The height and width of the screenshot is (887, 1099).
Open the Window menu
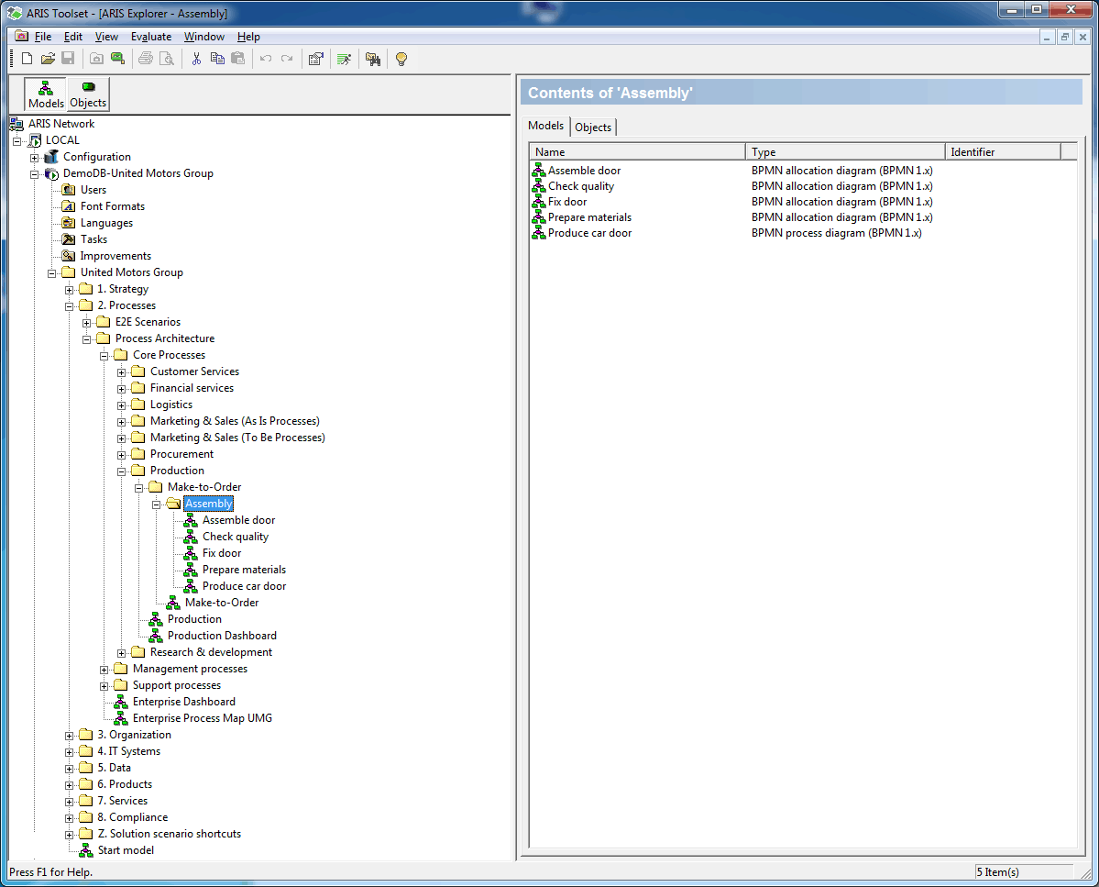click(x=204, y=37)
